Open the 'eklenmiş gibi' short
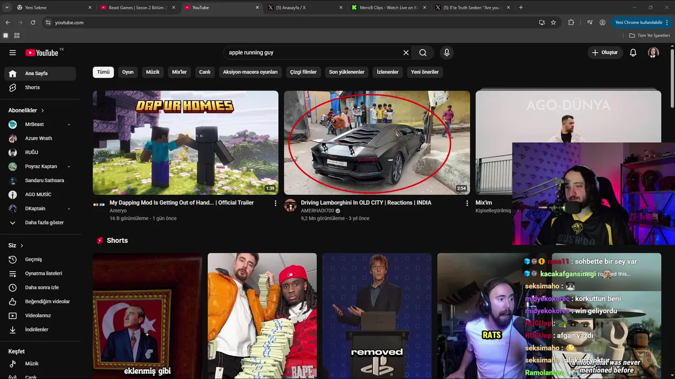The image size is (675, 379). coord(147,316)
